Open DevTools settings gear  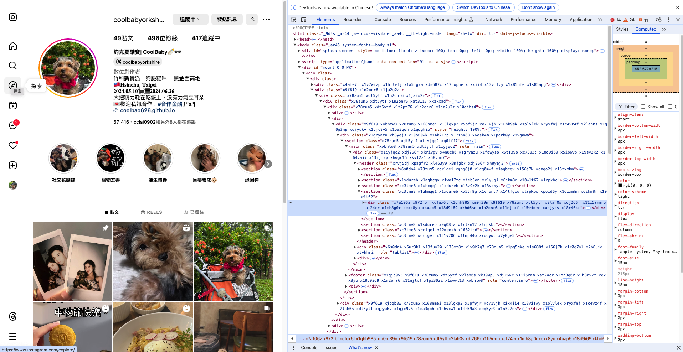[659, 20]
